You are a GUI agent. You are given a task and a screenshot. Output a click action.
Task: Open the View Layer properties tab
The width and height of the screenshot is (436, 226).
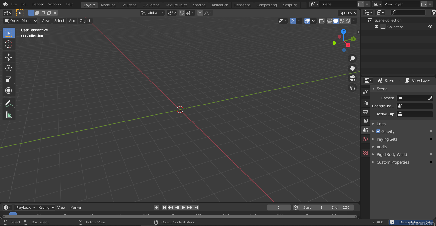click(365, 121)
